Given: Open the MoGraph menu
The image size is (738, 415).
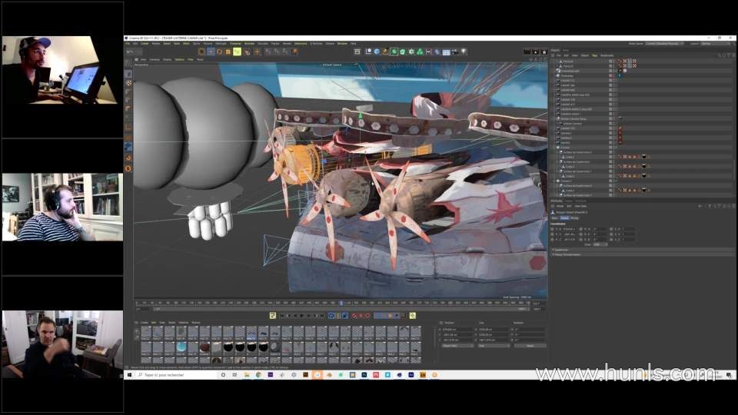Looking at the screenshot, I should tap(221, 43).
